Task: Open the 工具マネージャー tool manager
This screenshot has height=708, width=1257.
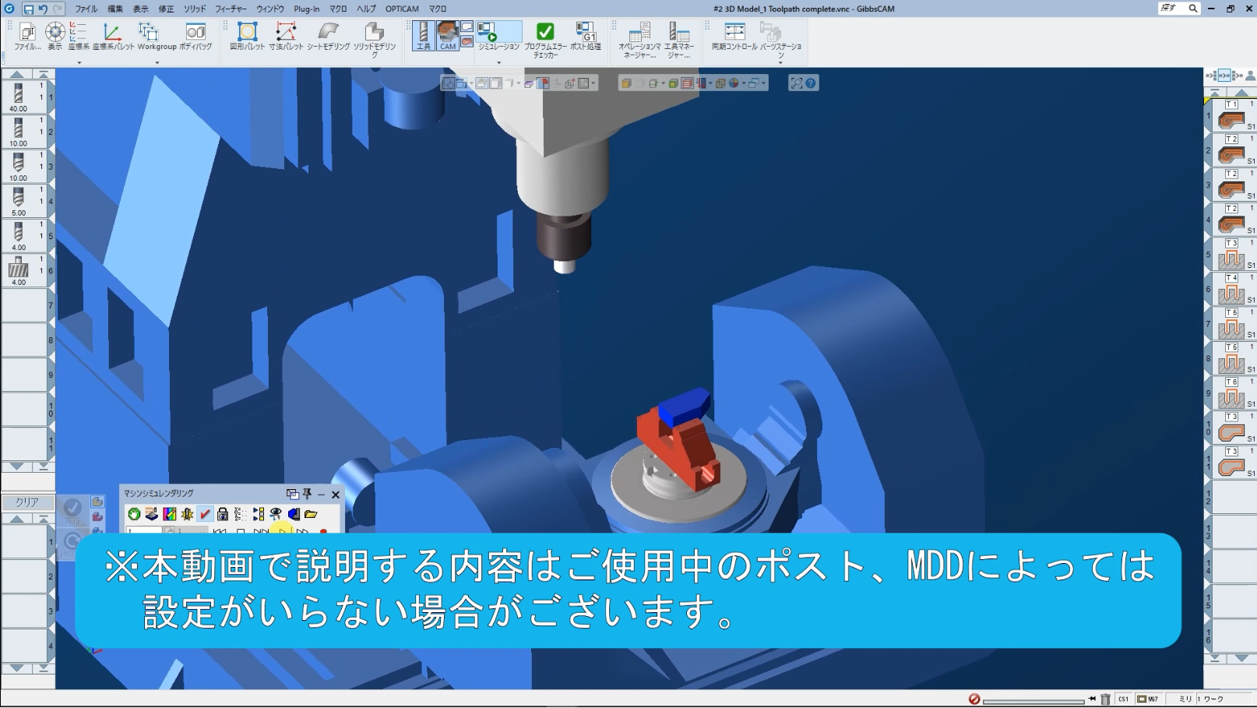Action: [679, 39]
